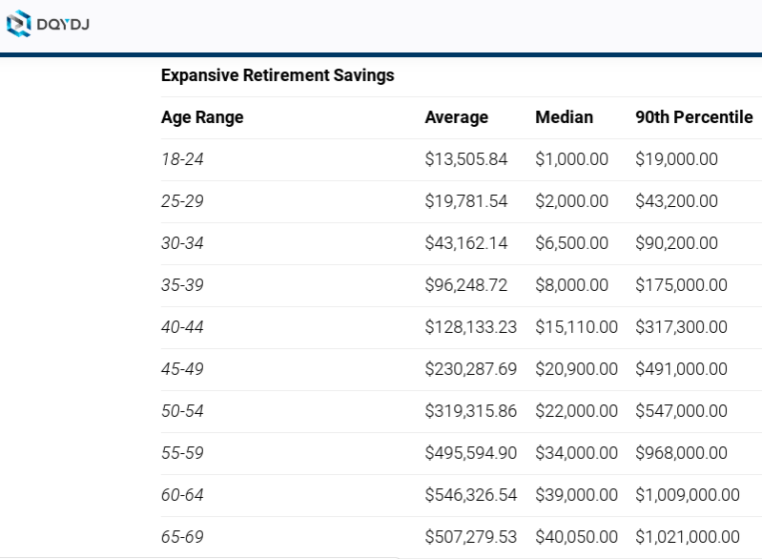Image resolution: width=762 pixels, height=559 pixels.
Task: Select the 25-29 age range row label
Action: (x=182, y=201)
